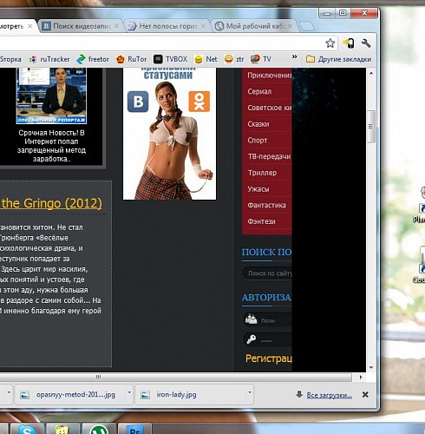Screen dimensions: 425x434
Task: Switch to the Мой рабочий кабинет tab
Action: pos(254,26)
